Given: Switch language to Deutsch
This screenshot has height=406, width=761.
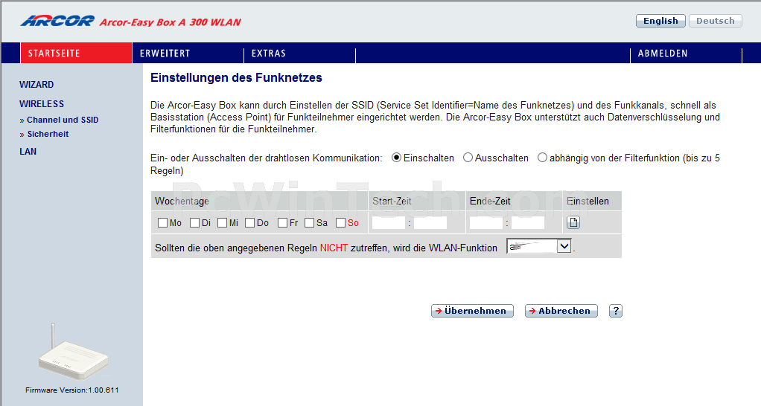Looking at the screenshot, I should 716,21.
